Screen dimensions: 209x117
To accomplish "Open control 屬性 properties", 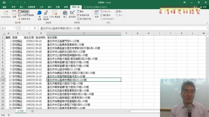I will pyautogui.click(x=80, y=12).
